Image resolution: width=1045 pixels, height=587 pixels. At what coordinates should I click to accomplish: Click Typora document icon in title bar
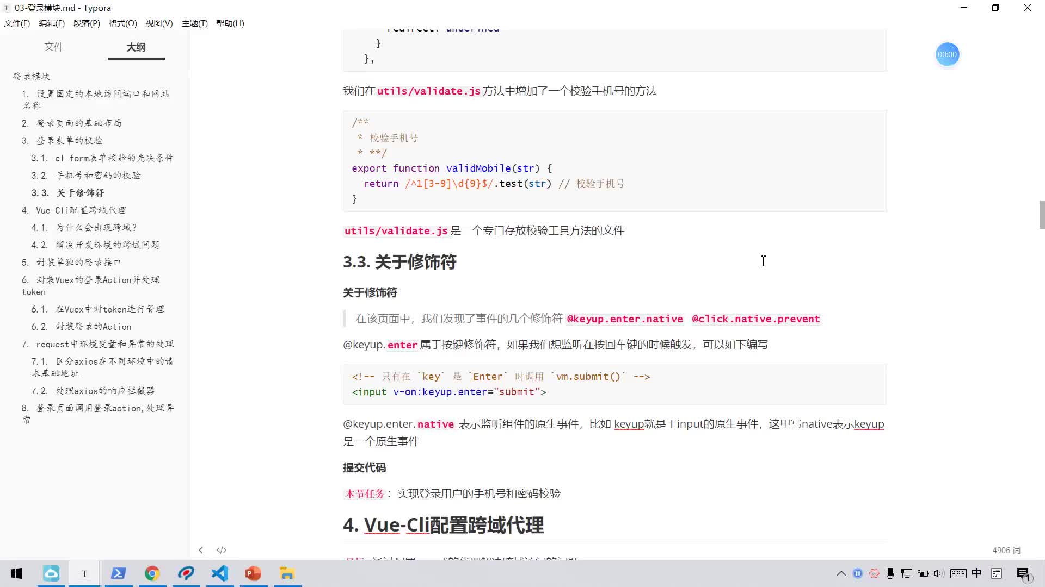(x=7, y=8)
